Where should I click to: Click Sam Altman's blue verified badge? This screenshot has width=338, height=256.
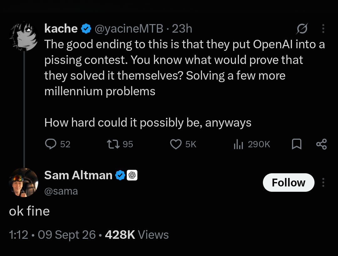(x=120, y=175)
